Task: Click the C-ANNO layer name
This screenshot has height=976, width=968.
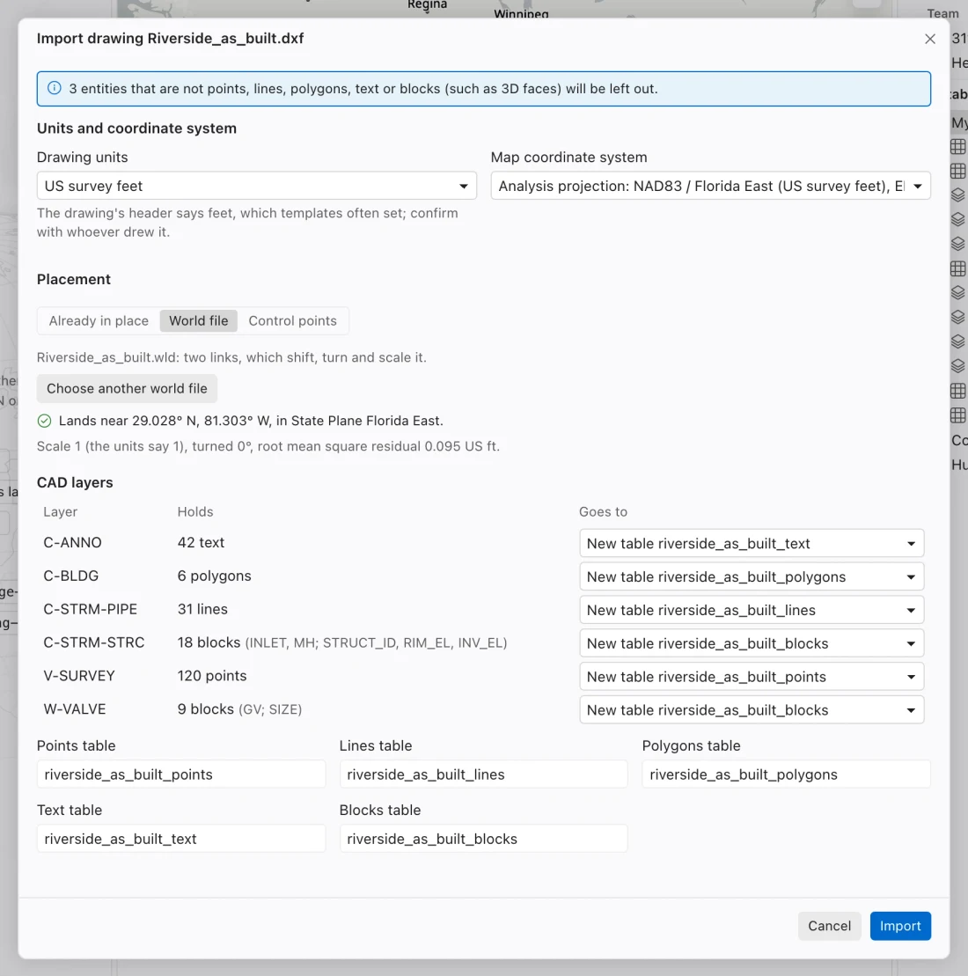Action: pos(72,542)
